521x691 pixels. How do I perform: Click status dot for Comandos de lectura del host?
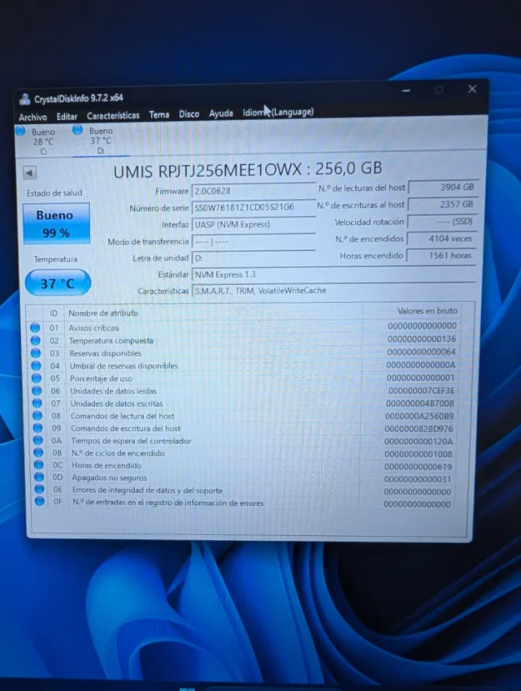[38, 415]
